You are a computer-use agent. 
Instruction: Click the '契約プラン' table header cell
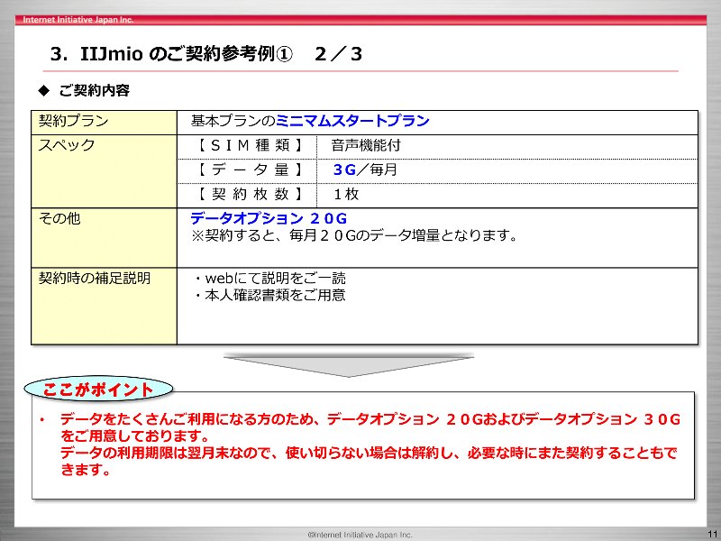(x=104, y=123)
